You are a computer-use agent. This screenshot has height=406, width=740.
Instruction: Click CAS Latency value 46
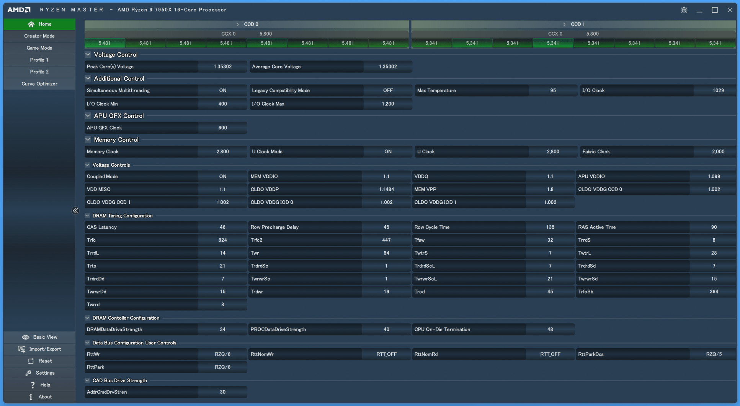(x=223, y=227)
